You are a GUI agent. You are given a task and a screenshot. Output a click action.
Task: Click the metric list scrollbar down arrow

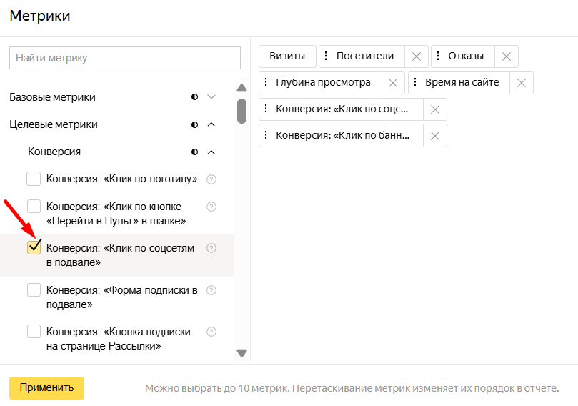tap(241, 352)
